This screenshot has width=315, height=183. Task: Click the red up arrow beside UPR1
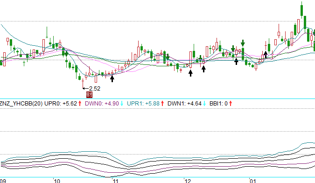pos(162,104)
